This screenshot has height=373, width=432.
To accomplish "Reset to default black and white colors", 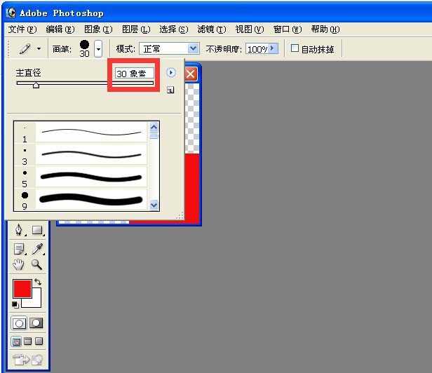I will pos(15,304).
